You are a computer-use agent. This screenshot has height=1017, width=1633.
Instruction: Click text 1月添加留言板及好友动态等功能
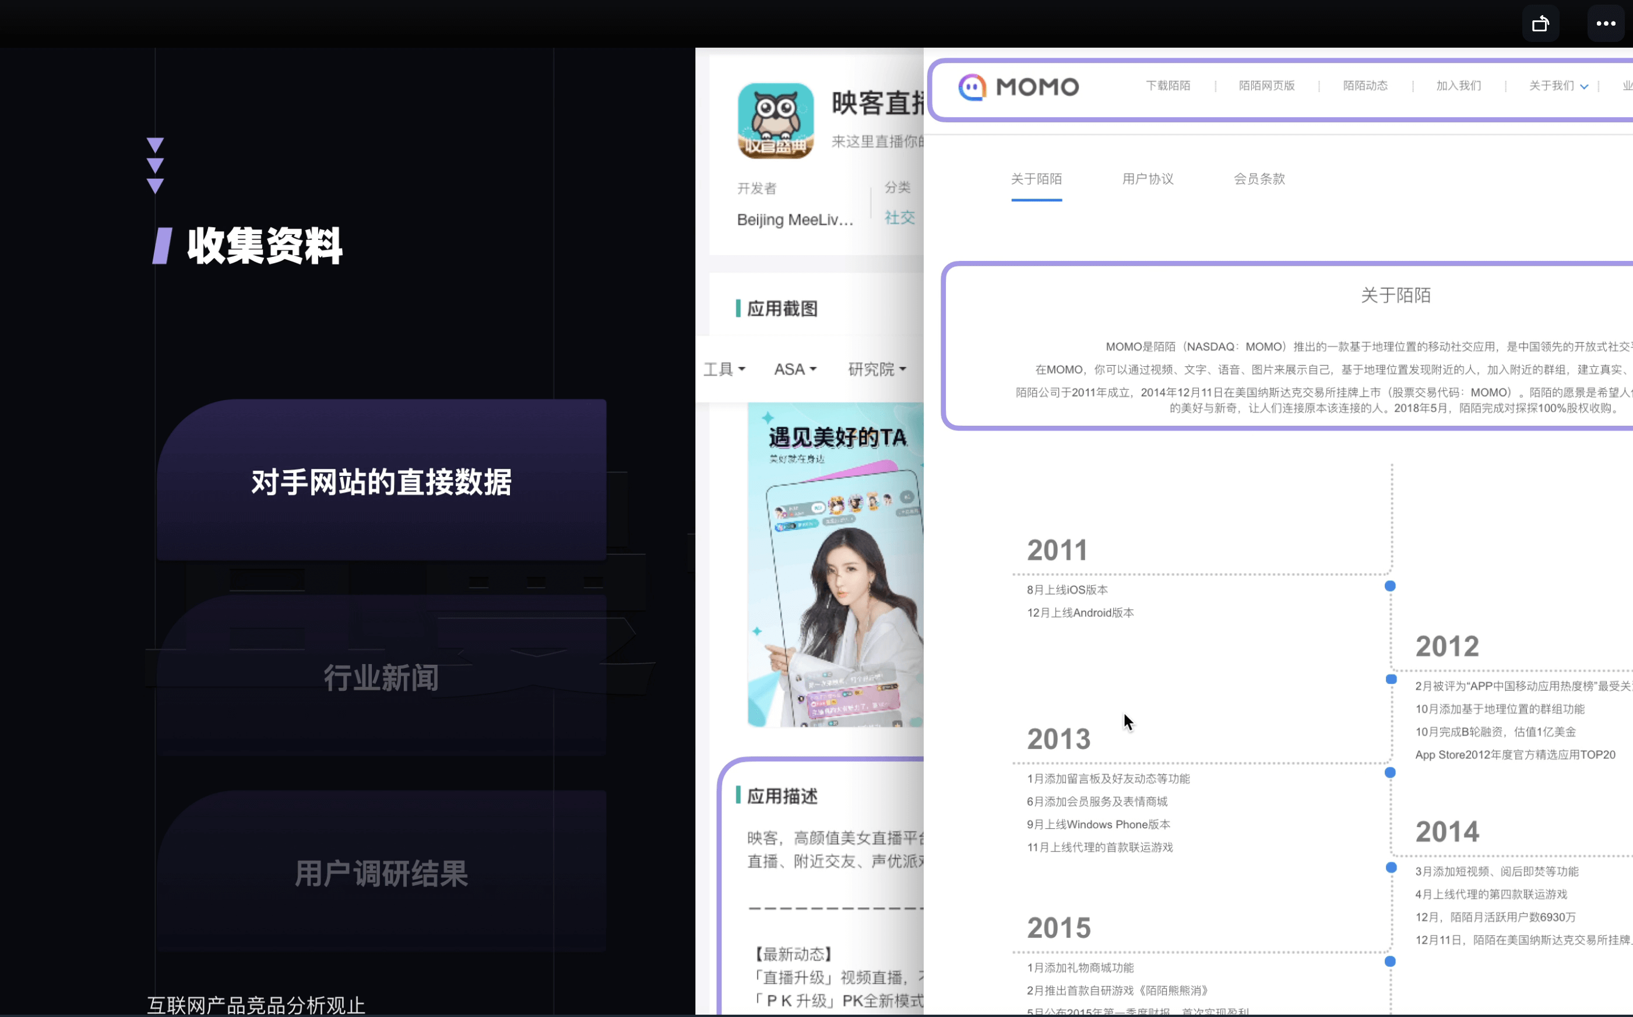(x=1108, y=779)
